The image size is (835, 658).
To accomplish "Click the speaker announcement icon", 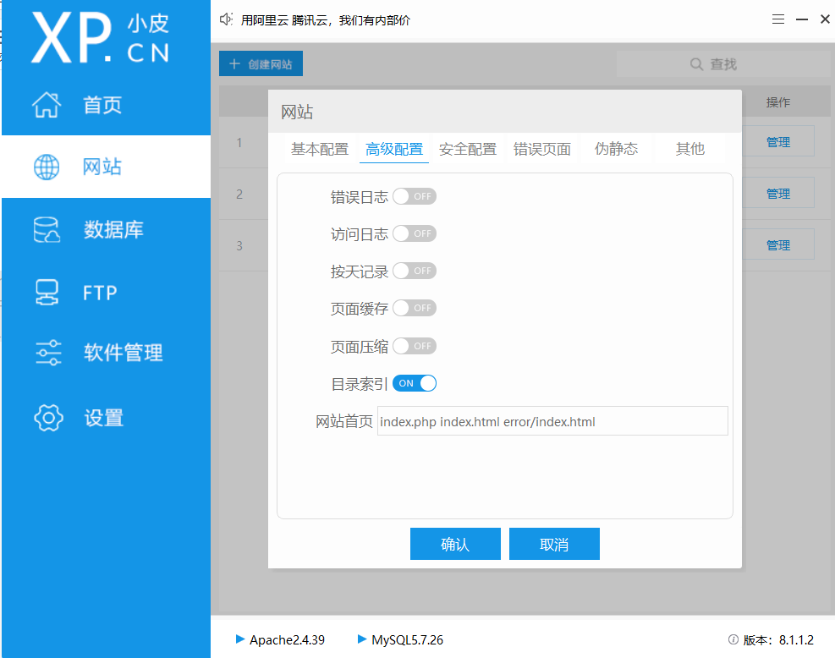I will tap(226, 19).
